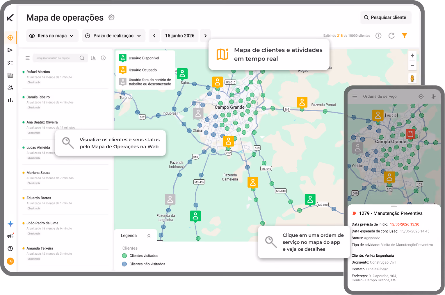Open the building companies icon in sidebar
Image resolution: width=445 pixels, height=295 pixels.
(10, 75)
